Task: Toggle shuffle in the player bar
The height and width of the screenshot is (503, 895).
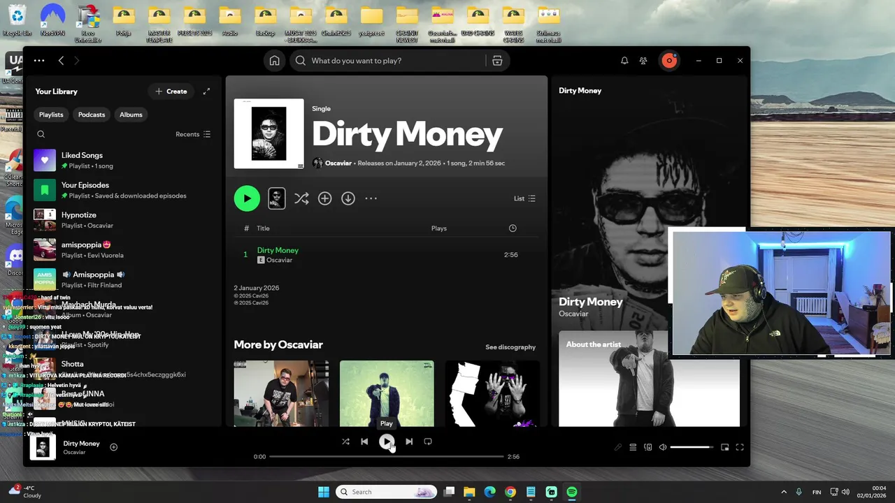Action: [x=345, y=442]
